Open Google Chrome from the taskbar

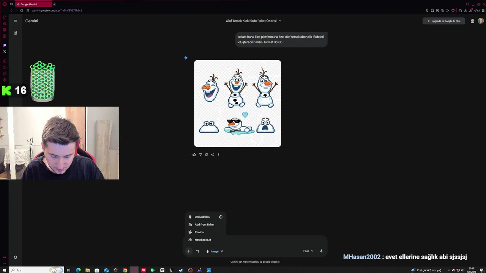(x=125, y=270)
